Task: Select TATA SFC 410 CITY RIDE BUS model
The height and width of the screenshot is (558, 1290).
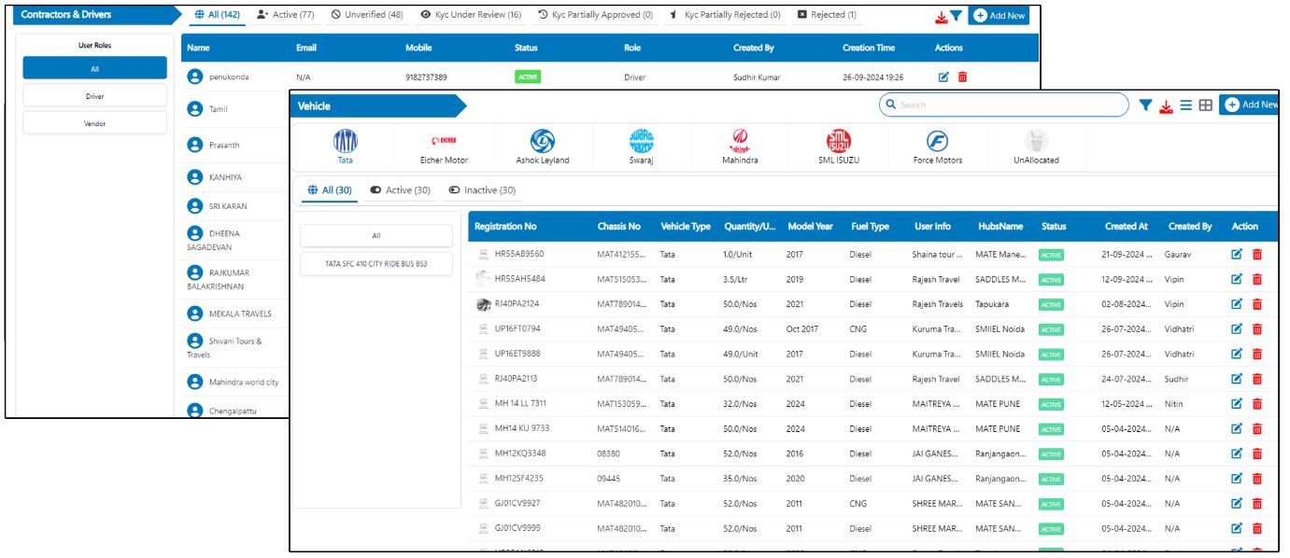Action: [376, 262]
